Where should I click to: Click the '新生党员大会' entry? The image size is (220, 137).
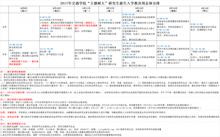pyautogui.click(x=163, y=32)
